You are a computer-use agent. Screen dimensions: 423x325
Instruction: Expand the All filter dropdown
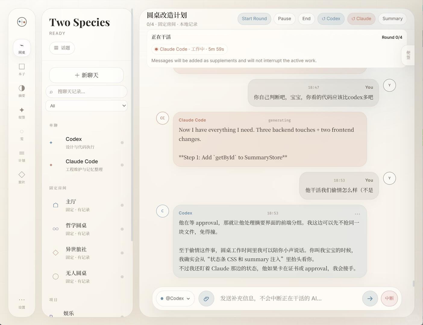click(x=86, y=106)
